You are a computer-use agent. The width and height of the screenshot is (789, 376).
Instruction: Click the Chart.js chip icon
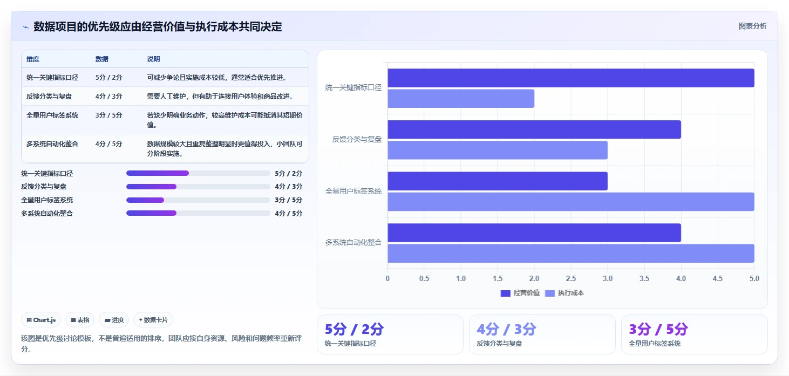[x=29, y=320]
